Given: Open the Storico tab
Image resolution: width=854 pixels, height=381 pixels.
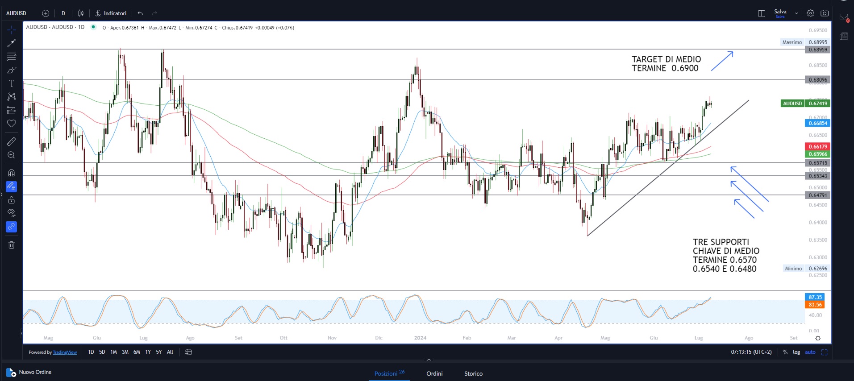Looking at the screenshot, I should [x=473, y=373].
